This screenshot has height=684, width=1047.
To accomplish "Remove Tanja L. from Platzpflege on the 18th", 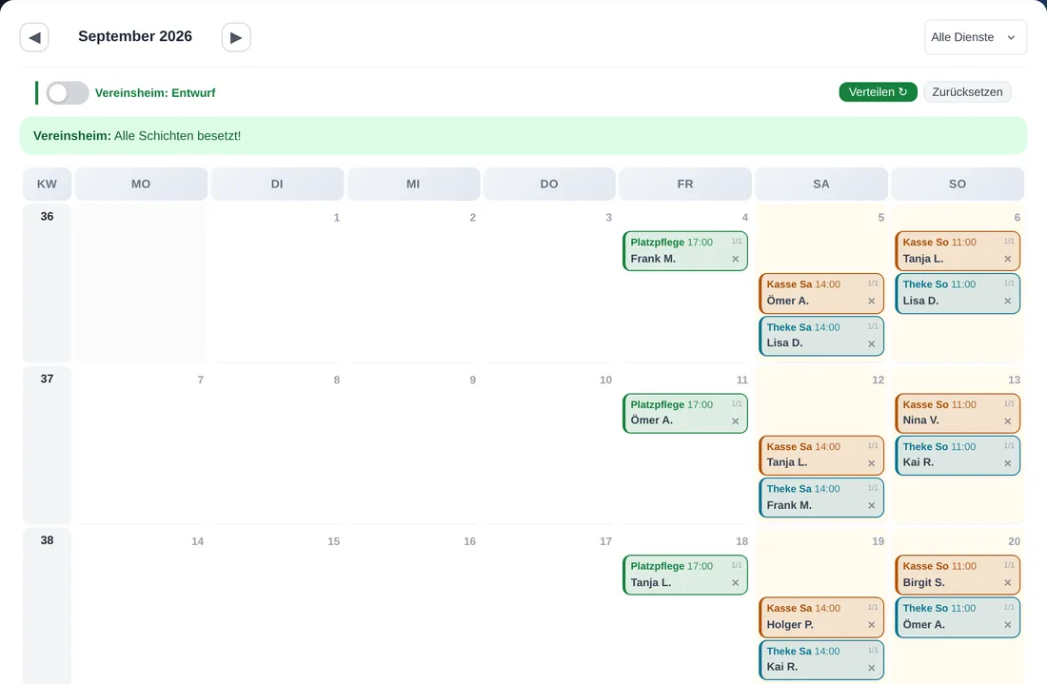I will [735, 583].
